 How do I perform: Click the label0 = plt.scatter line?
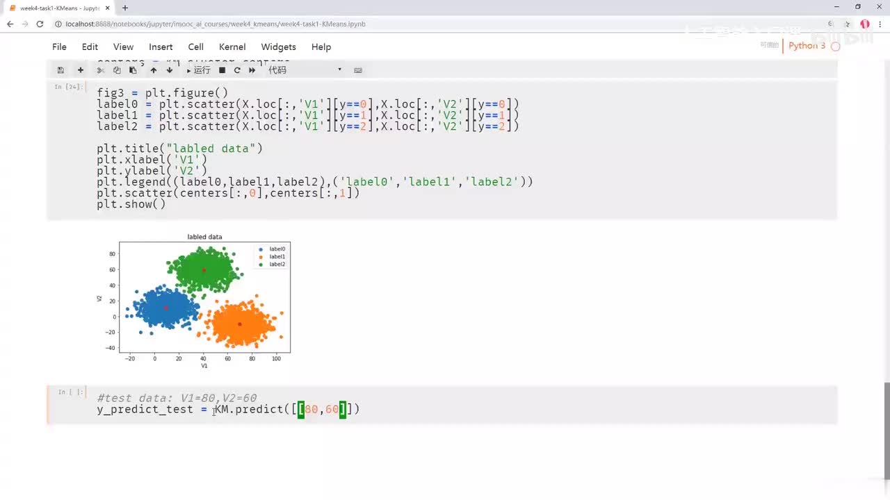(x=308, y=104)
